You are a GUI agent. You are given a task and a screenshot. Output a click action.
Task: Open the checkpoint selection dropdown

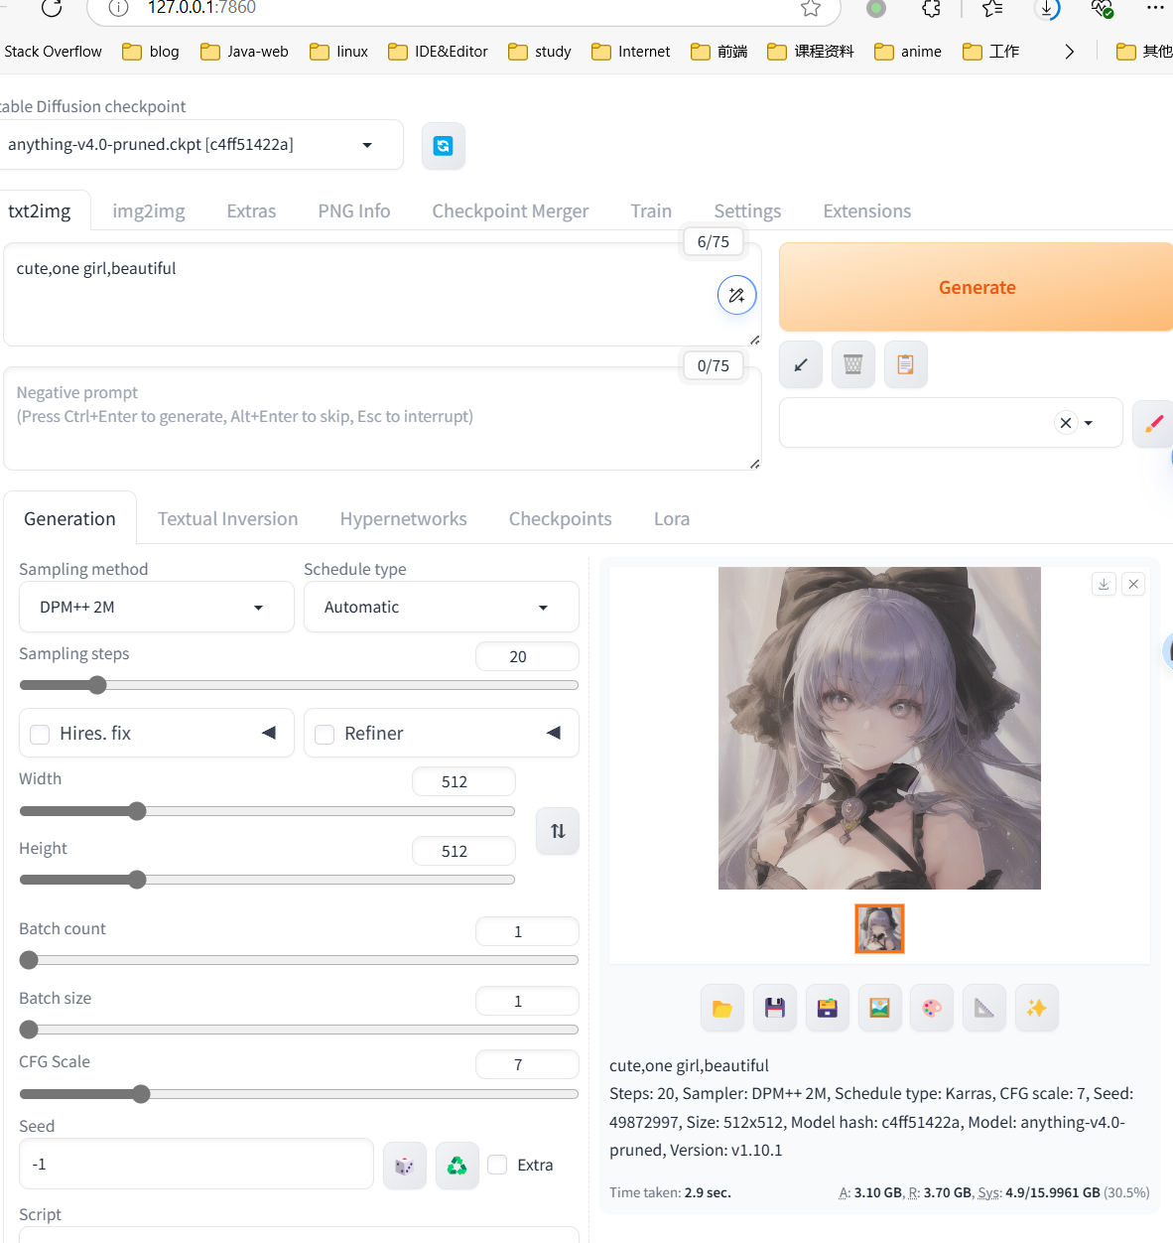pos(366,144)
